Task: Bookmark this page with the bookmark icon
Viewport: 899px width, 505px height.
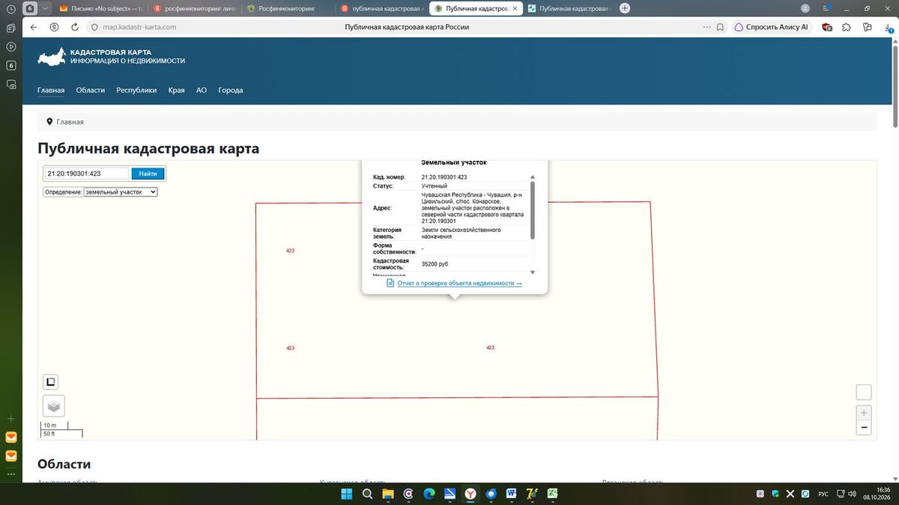Action: (720, 27)
